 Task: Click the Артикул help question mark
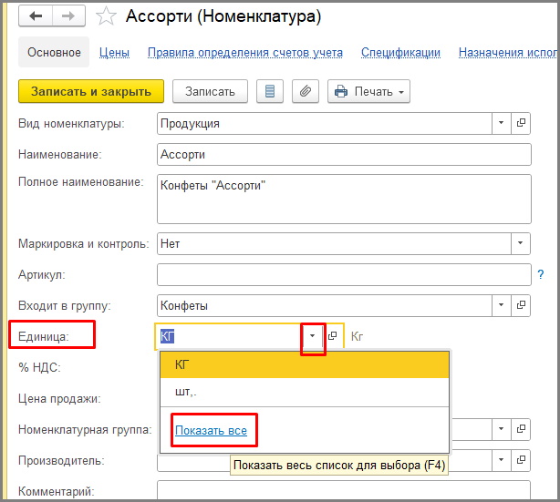[540, 274]
